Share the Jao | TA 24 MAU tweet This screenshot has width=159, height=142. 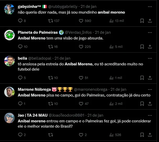[150, 135]
